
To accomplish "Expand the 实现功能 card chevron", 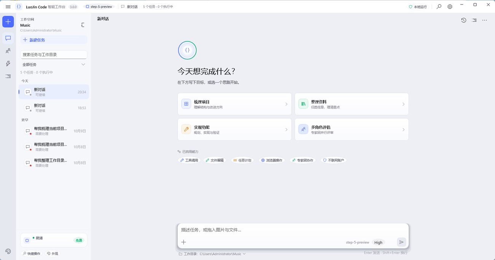I will tap(286, 129).
